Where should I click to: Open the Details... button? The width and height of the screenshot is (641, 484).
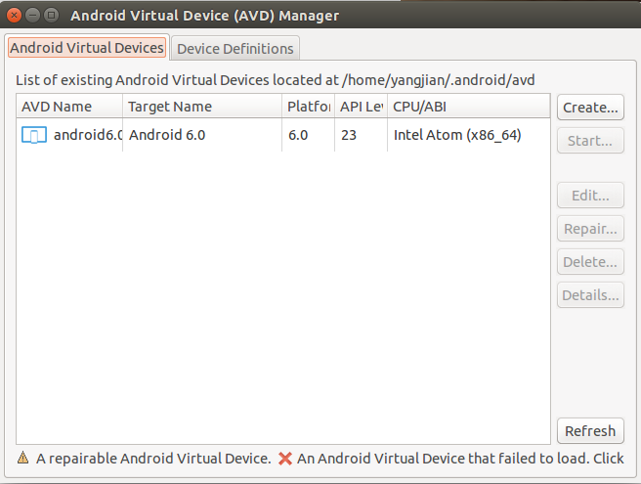[x=590, y=294]
